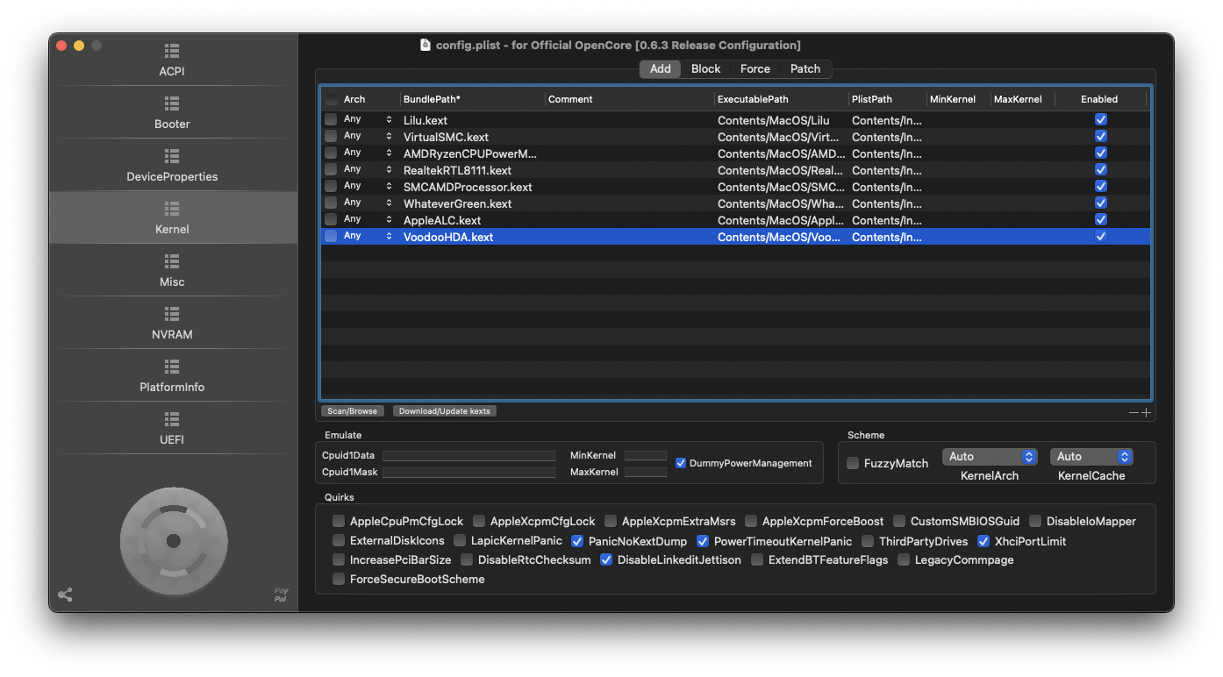Enable the FuzzyMatch checkbox
The width and height of the screenshot is (1223, 677).
click(853, 463)
